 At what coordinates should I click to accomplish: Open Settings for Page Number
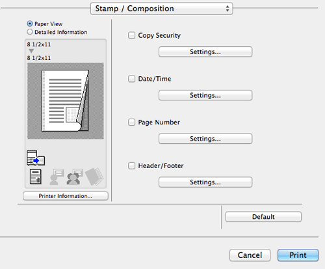pos(205,139)
